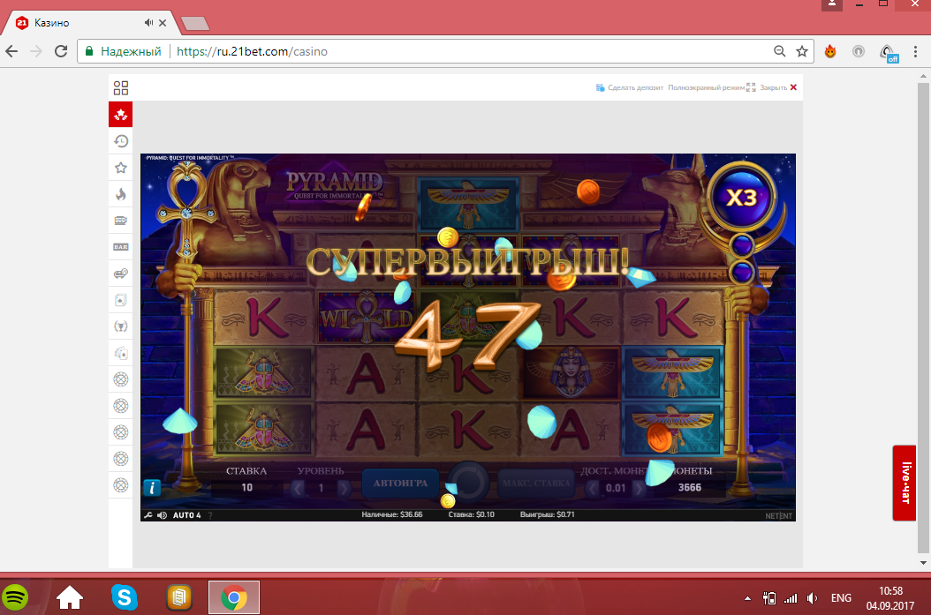Switch the ENG input language indicator
This screenshot has height=615, width=931.
point(841,598)
